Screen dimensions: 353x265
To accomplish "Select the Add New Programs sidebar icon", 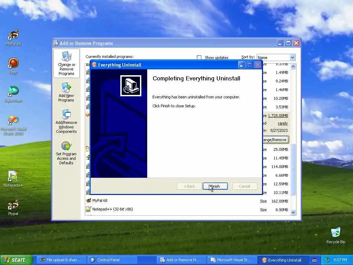I will click(66, 92).
